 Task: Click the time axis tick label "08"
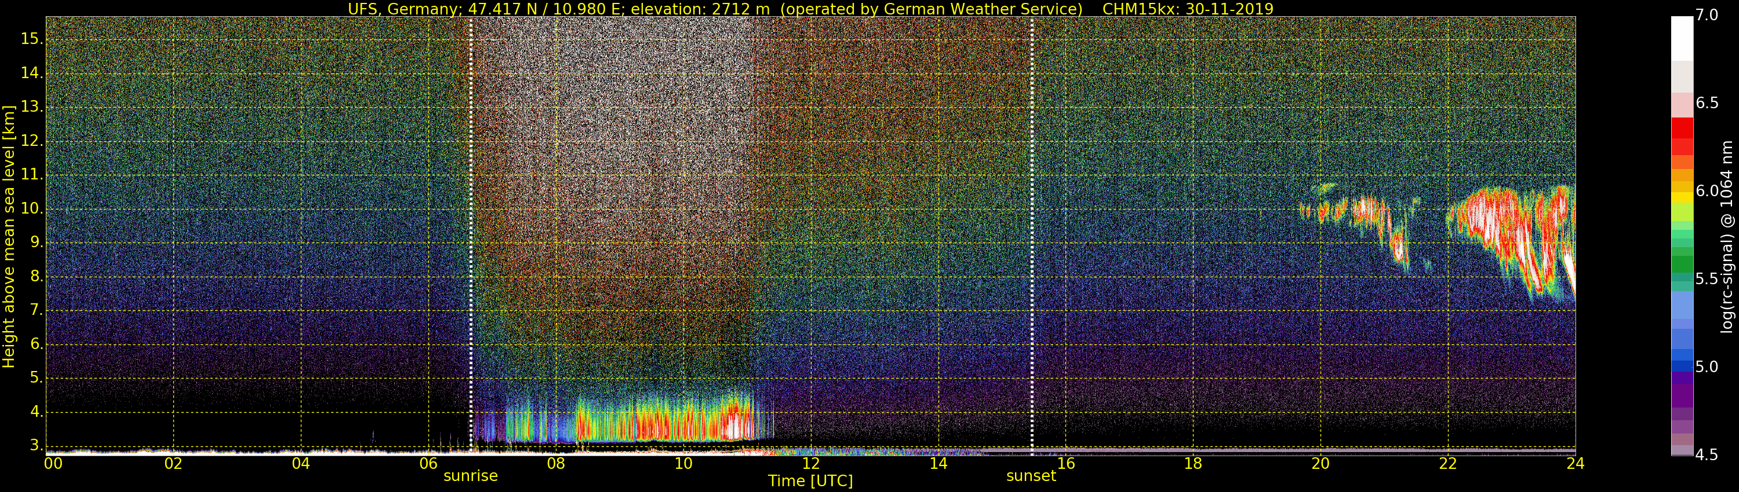555,464
